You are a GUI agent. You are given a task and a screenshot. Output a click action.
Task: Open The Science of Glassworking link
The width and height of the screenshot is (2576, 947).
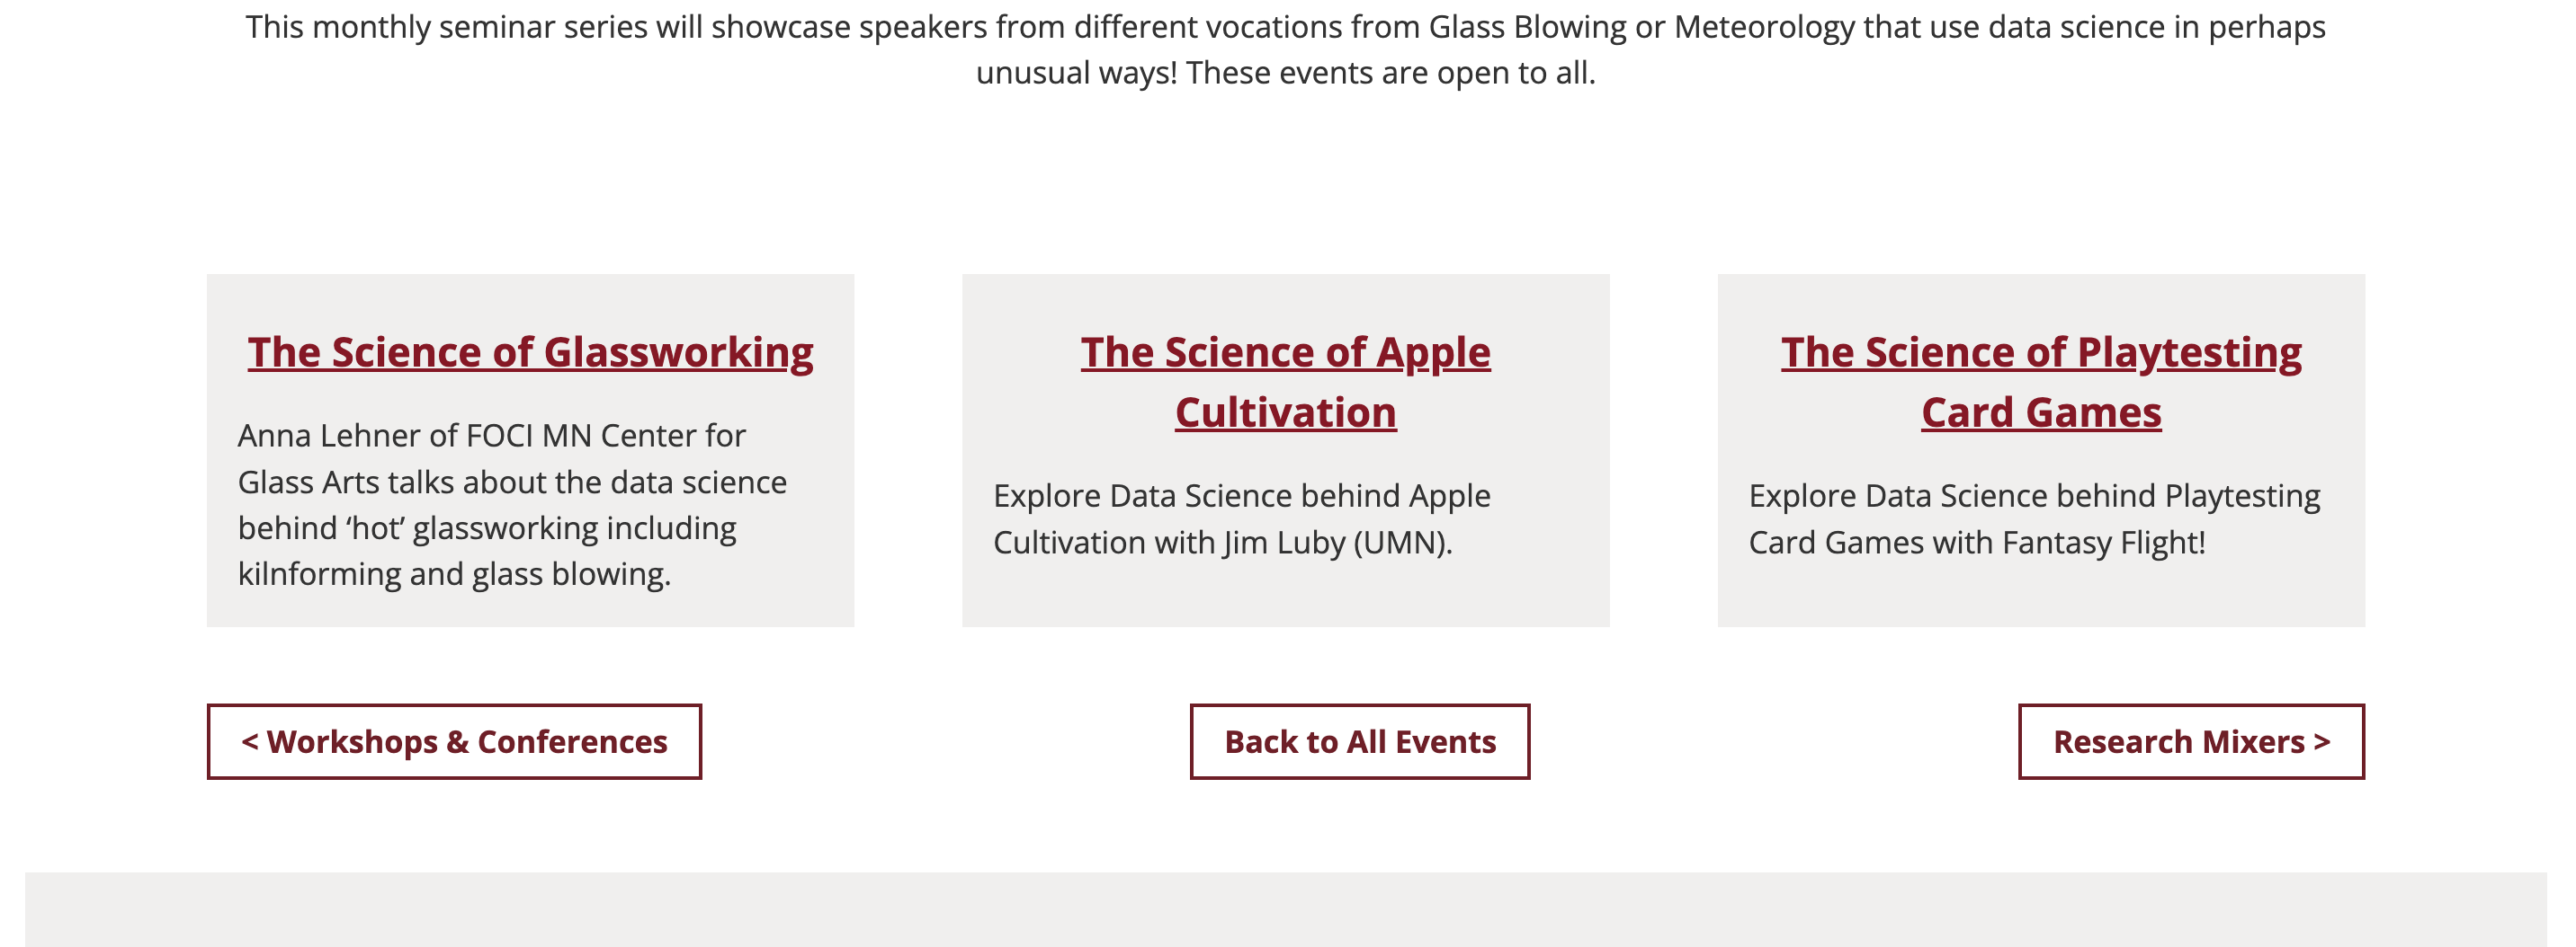coord(530,352)
